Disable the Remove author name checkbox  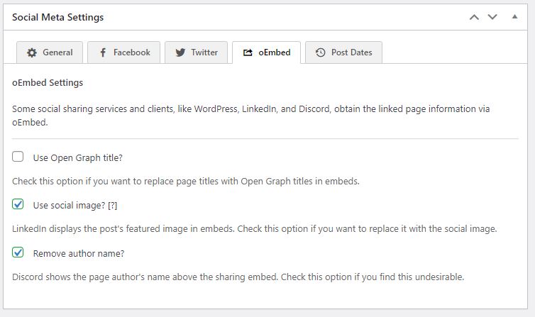pyautogui.click(x=18, y=253)
